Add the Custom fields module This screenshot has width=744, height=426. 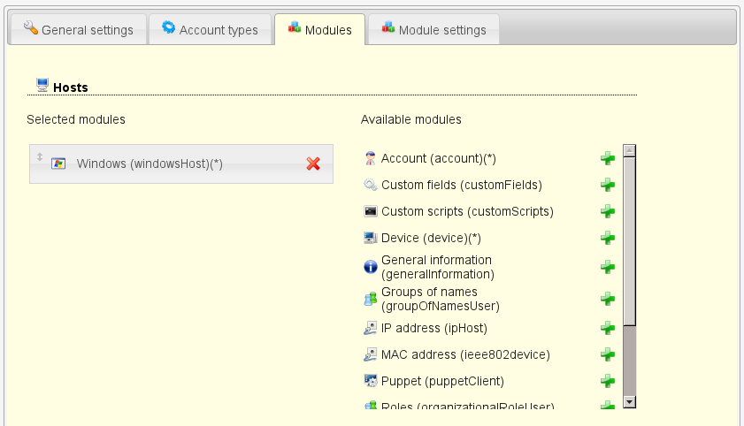click(x=608, y=185)
